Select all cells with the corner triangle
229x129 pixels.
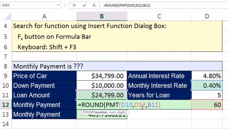8,16
